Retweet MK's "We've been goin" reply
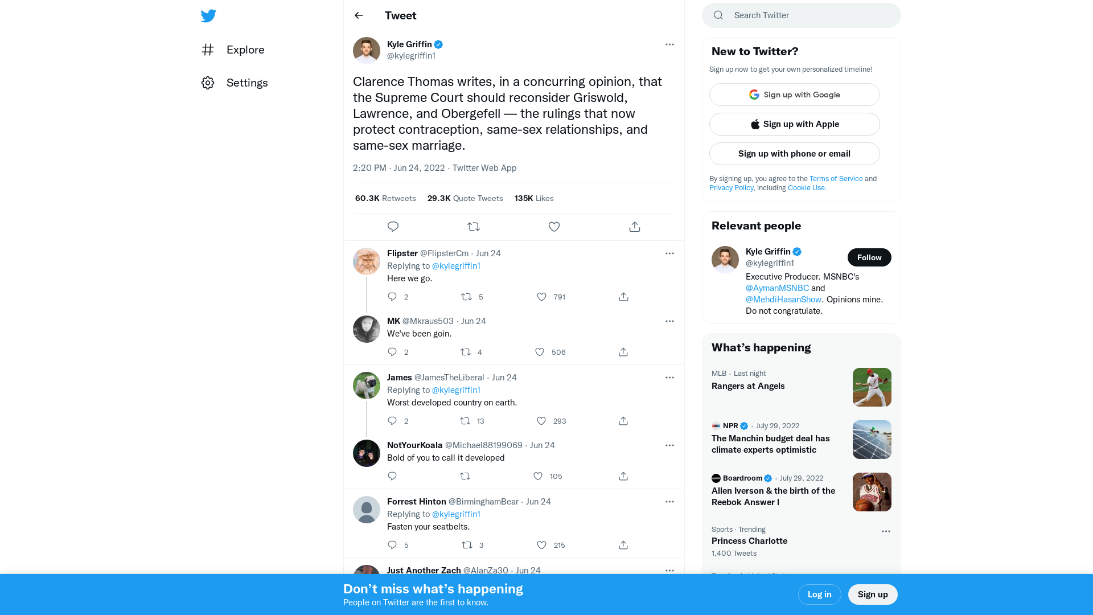The image size is (1093, 615). pos(466,352)
